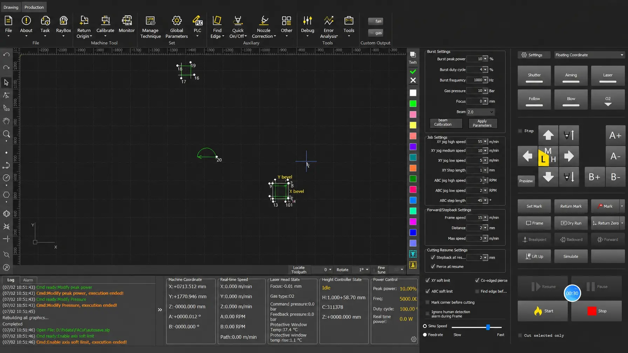Open the About icon in ribbon
Viewport: 628px width, 353px height.
pos(26,25)
